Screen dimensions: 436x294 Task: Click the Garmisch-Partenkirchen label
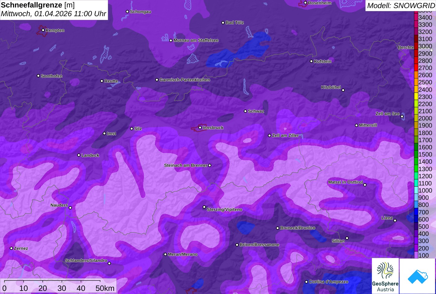point(185,80)
